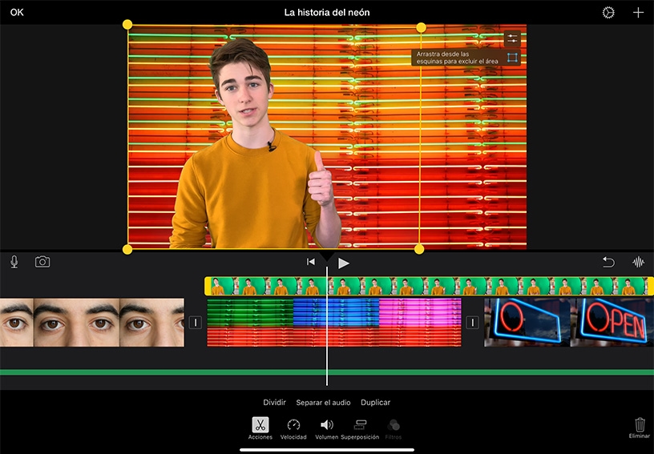
Task: Choose Separar el audio
Action: pos(323,402)
